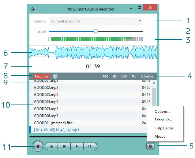The width and height of the screenshot is (195, 158).
Task: Click the waveform display
Action: pyautogui.click(x=93, y=53)
